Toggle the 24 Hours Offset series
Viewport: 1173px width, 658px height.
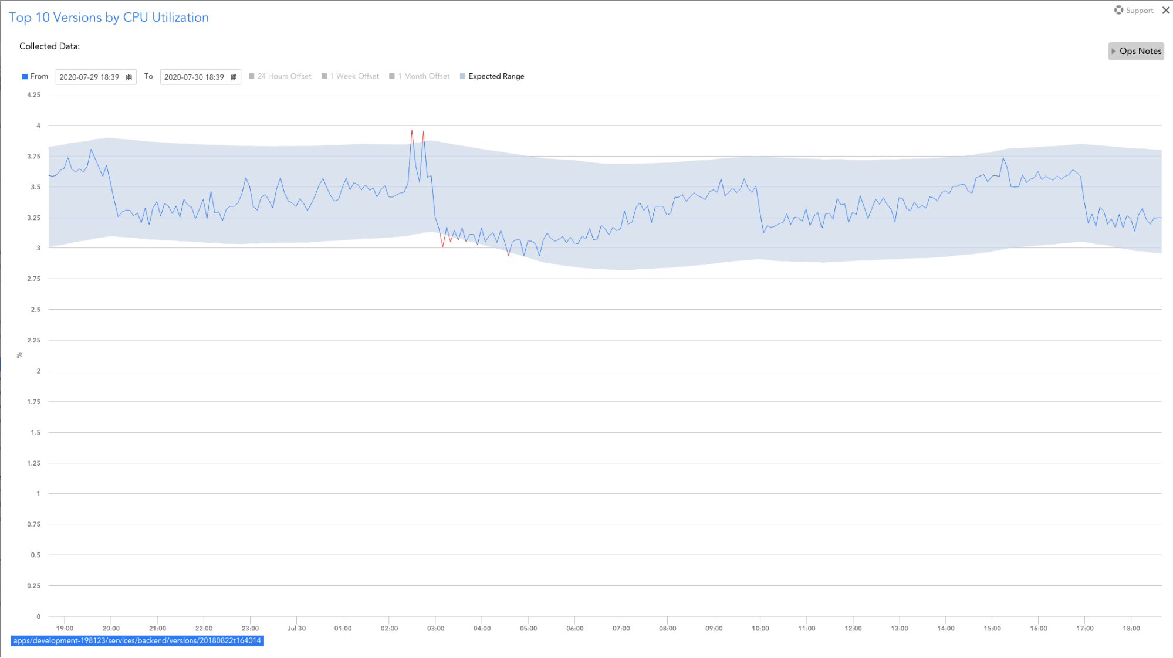280,76
